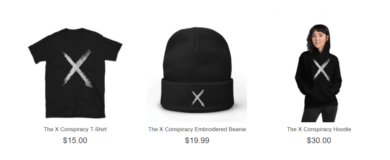The width and height of the screenshot is (390, 160).
Task: Click the model's black jeans
Action: 319,114
